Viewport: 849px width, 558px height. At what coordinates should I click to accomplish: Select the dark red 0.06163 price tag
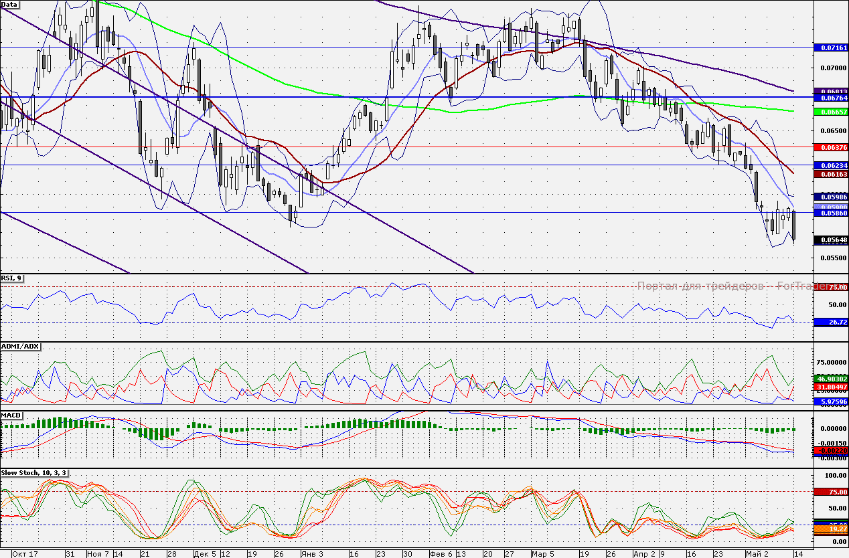830,174
